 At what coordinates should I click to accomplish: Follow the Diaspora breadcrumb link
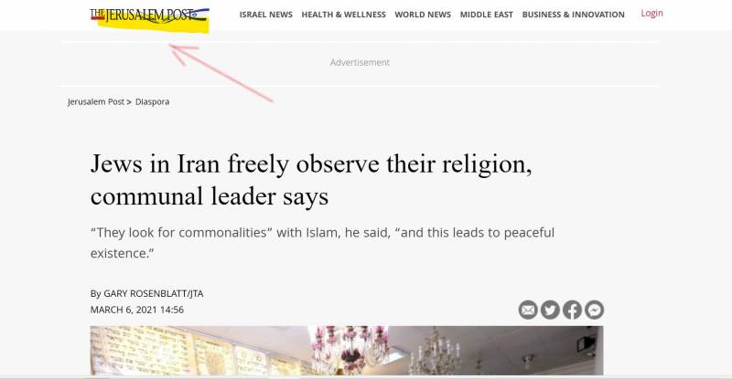152,101
